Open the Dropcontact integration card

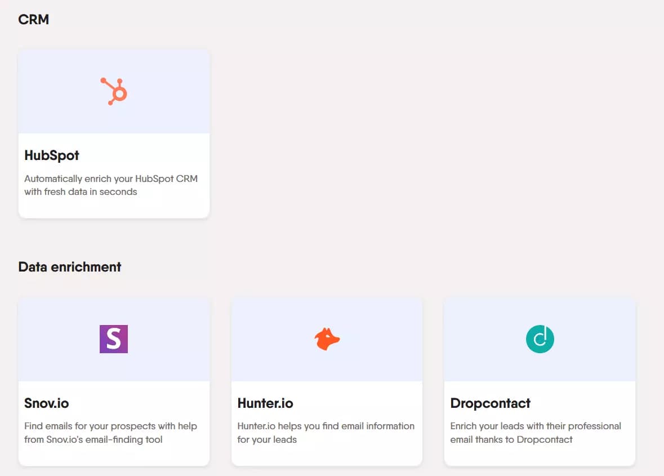540,380
